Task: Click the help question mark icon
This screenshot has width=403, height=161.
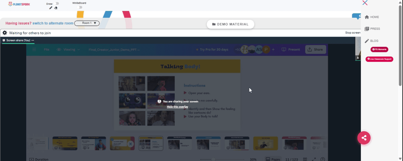Action: pos(323,159)
